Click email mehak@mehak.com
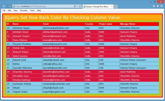 pyautogui.click(x=54, y=48)
